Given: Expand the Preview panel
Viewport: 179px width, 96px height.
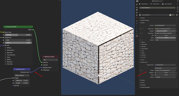Looking at the screenshot, I should click(140, 18).
